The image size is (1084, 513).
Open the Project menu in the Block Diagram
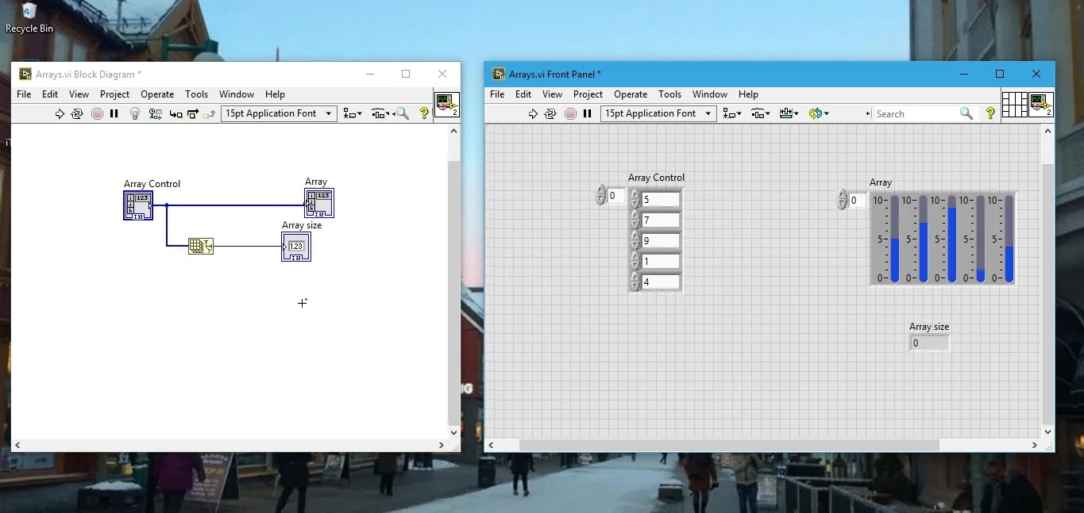(114, 94)
